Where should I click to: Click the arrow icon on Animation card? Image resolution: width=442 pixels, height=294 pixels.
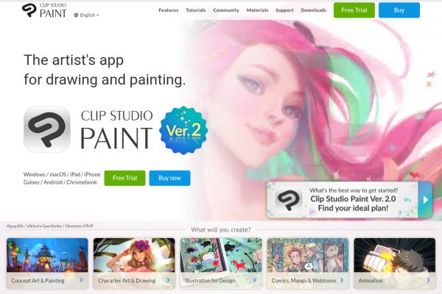(429, 280)
